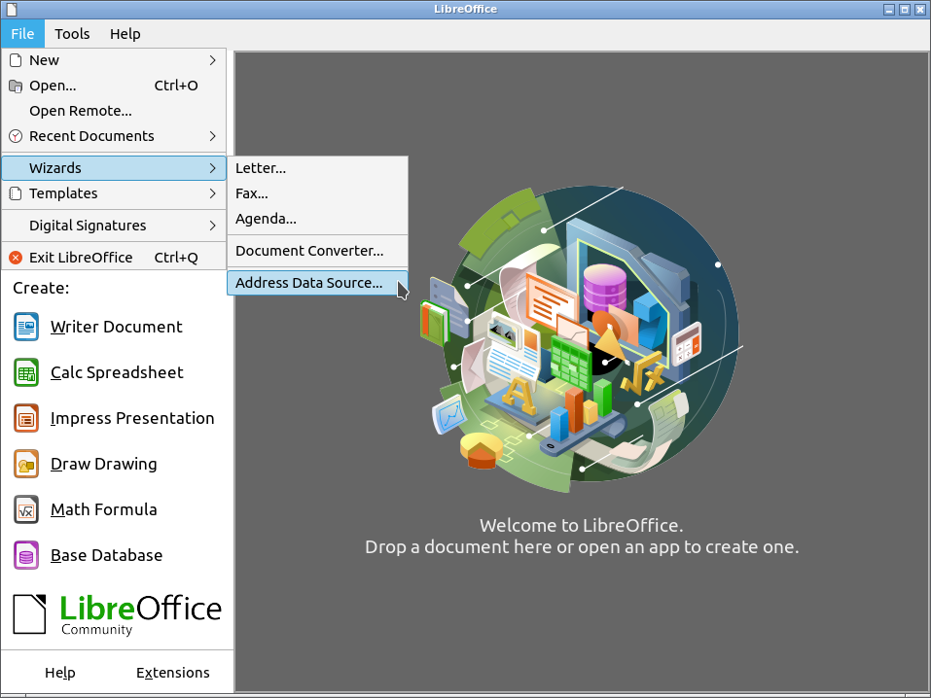Screen dimensions: 931x698
Task: Open the Tools menu
Action: 72,34
